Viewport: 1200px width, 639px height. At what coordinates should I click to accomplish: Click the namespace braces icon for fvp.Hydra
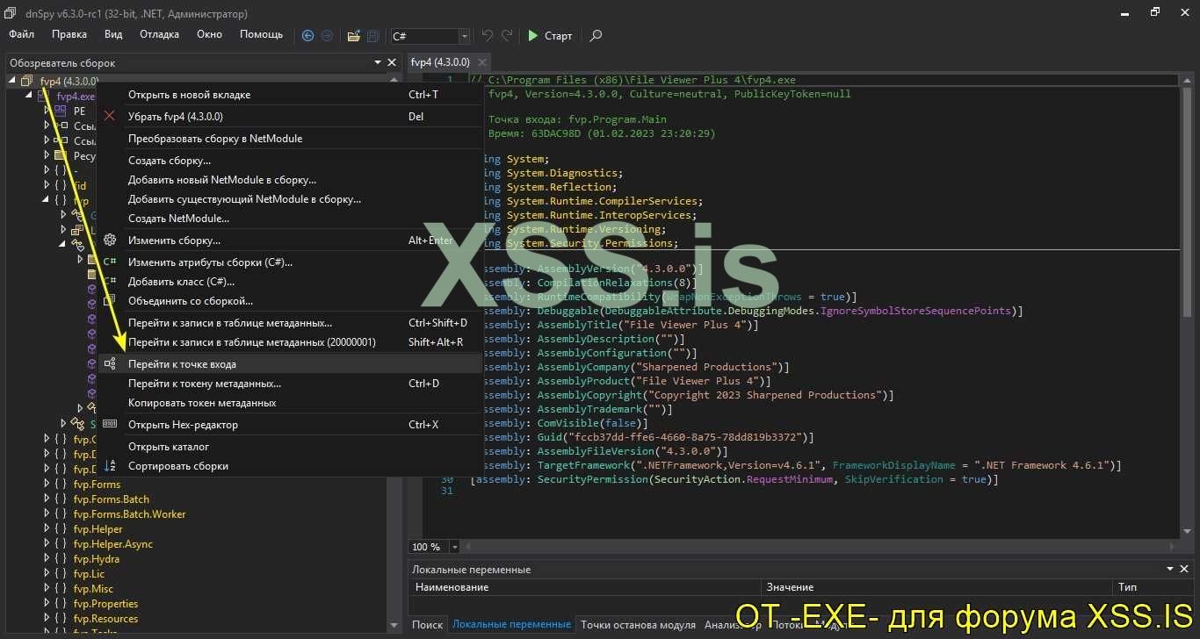click(x=60, y=559)
